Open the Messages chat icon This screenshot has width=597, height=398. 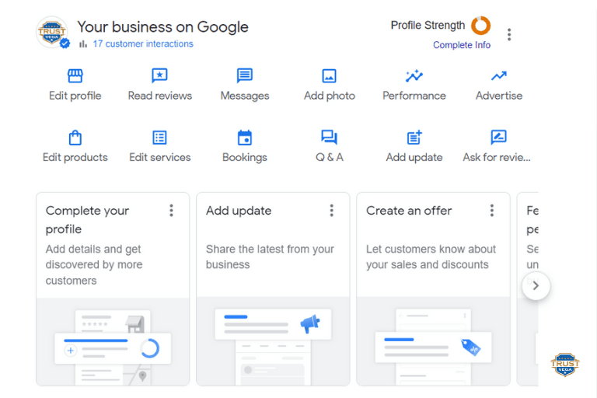tap(244, 75)
